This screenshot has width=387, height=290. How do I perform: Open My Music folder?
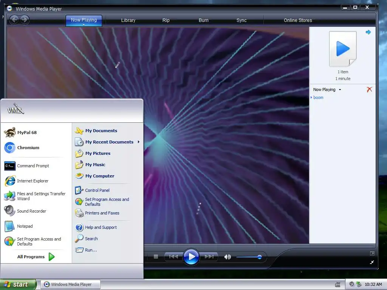[108, 165]
